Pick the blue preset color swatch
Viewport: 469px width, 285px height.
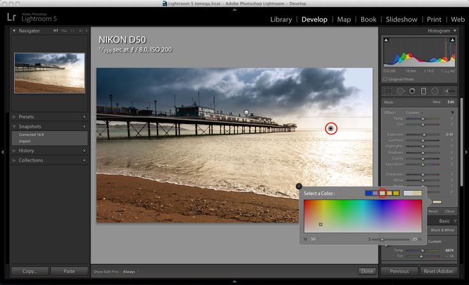point(368,193)
